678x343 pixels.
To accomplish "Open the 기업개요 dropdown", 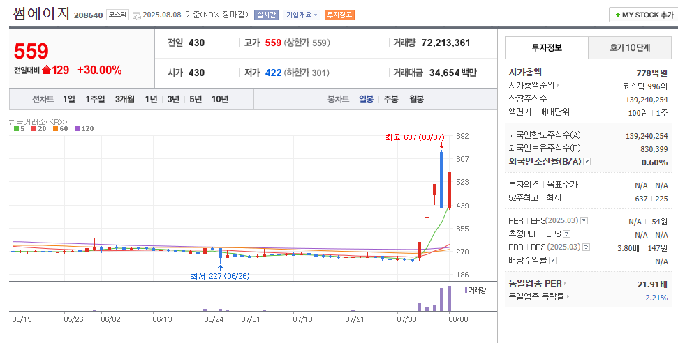I will point(302,15).
